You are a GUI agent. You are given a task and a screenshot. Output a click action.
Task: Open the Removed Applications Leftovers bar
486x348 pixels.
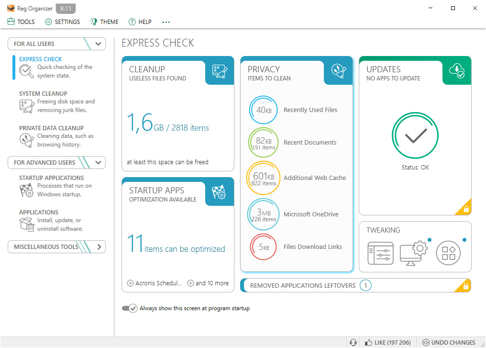point(355,285)
